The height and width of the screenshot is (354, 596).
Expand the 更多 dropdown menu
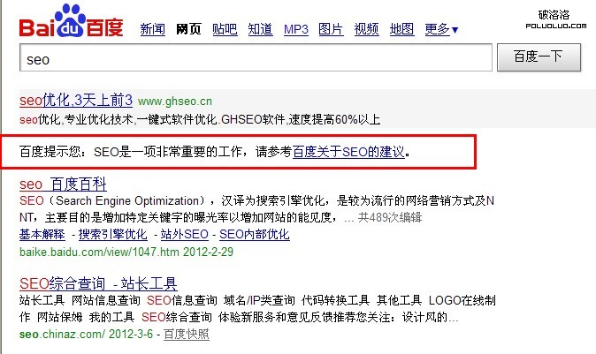[441, 29]
